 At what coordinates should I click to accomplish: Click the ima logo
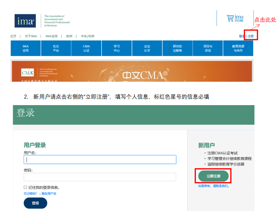(25, 21)
